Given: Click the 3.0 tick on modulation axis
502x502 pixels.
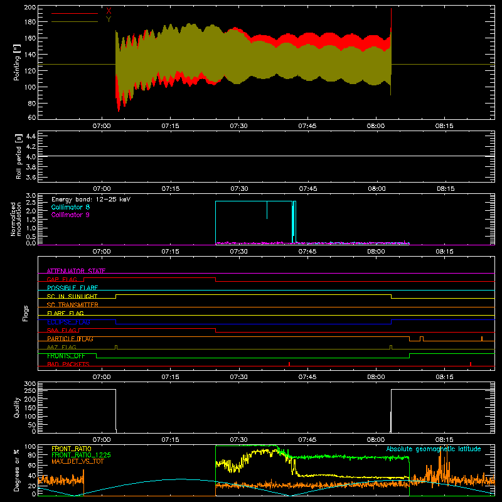Looking at the screenshot, I should pos(31,196).
